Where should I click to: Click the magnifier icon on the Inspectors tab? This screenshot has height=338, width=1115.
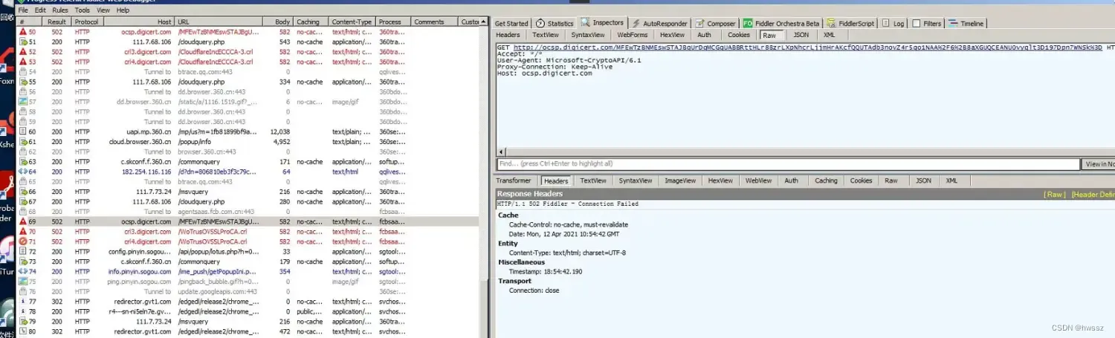(x=586, y=23)
